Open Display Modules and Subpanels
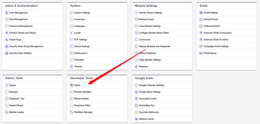The height and width of the screenshot is (124, 260). 155,46
